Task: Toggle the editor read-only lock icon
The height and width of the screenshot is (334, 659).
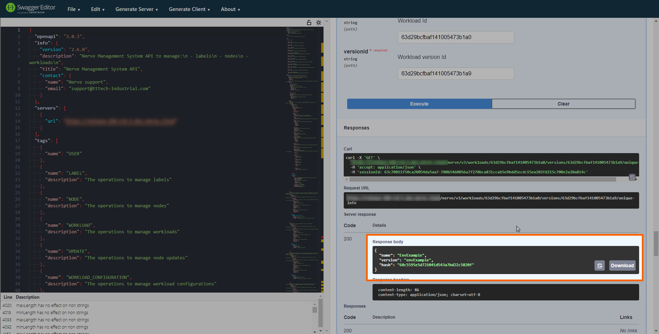Action: (309, 23)
